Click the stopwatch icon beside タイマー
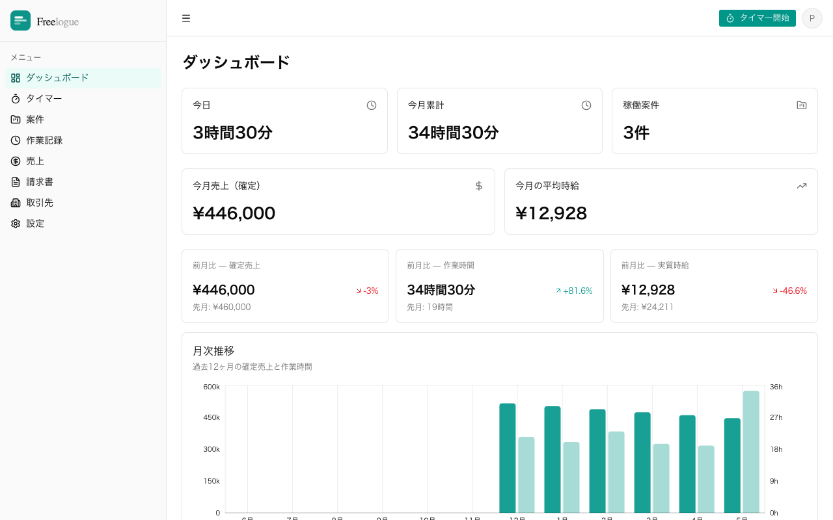This screenshot has height=520, width=833. (x=16, y=99)
